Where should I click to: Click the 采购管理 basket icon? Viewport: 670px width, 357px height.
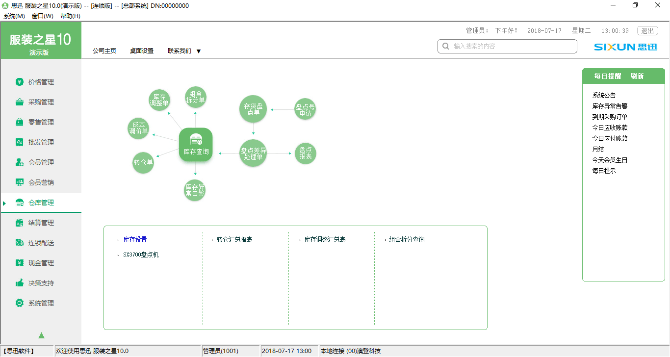click(20, 102)
